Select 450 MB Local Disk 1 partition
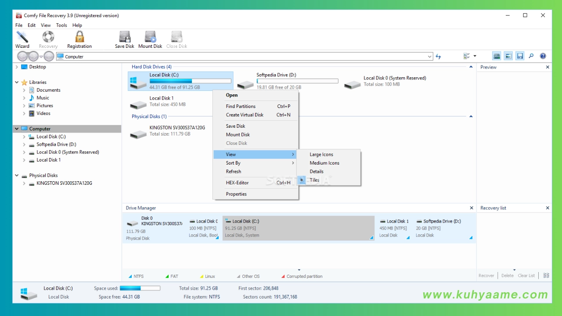Image resolution: width=562 pixels, height=316 pixels. point(394,228)
